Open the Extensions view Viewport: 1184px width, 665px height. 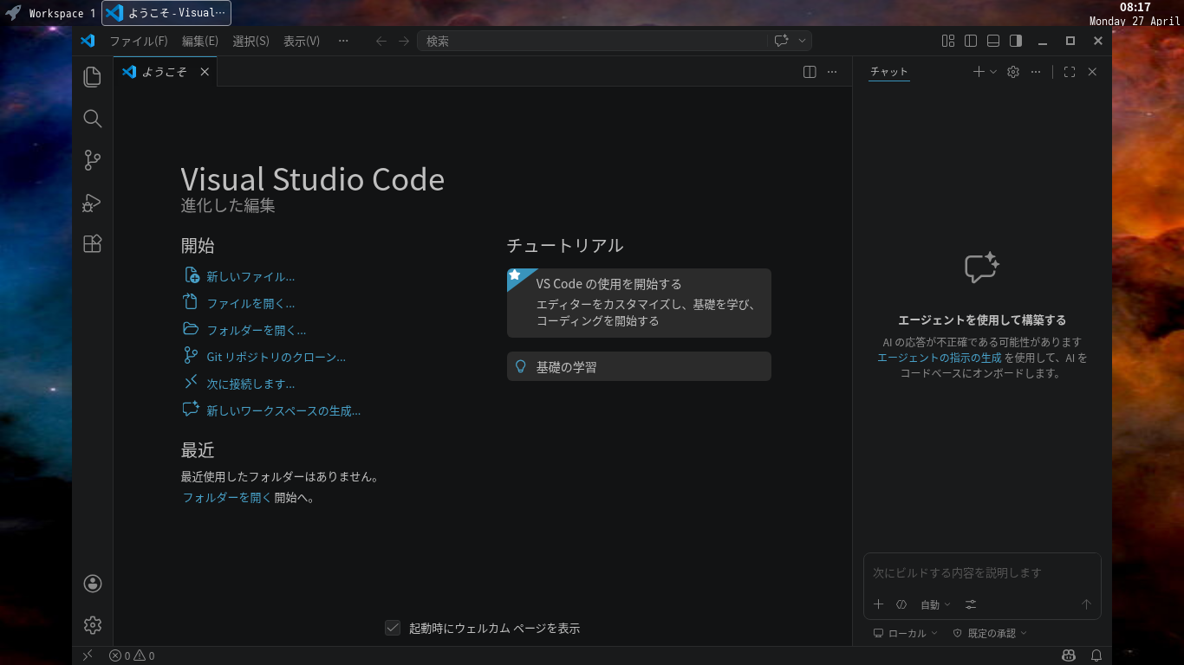[93, 244]
